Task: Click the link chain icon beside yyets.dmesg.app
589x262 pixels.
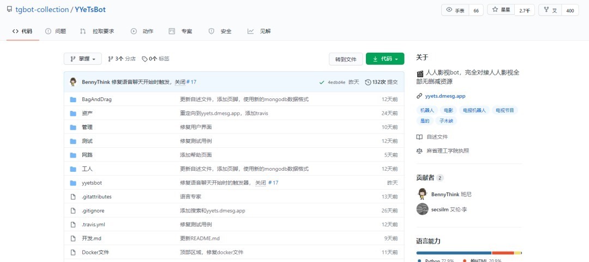Action: (419, 96)
